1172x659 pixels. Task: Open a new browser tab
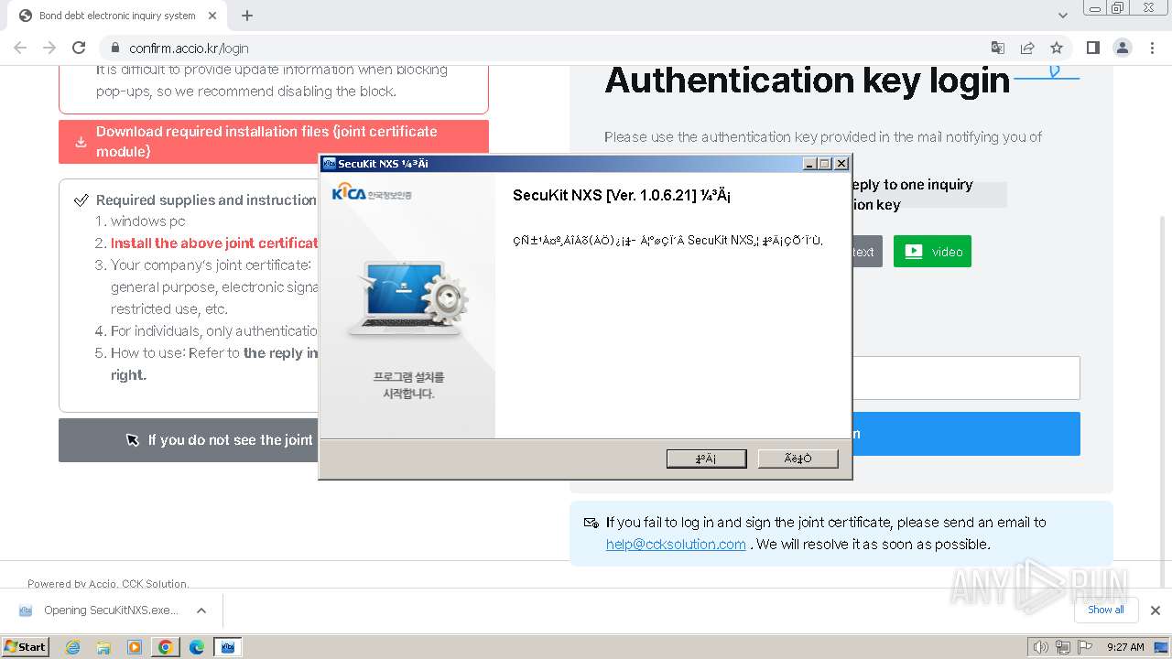[x=247, y=16]
